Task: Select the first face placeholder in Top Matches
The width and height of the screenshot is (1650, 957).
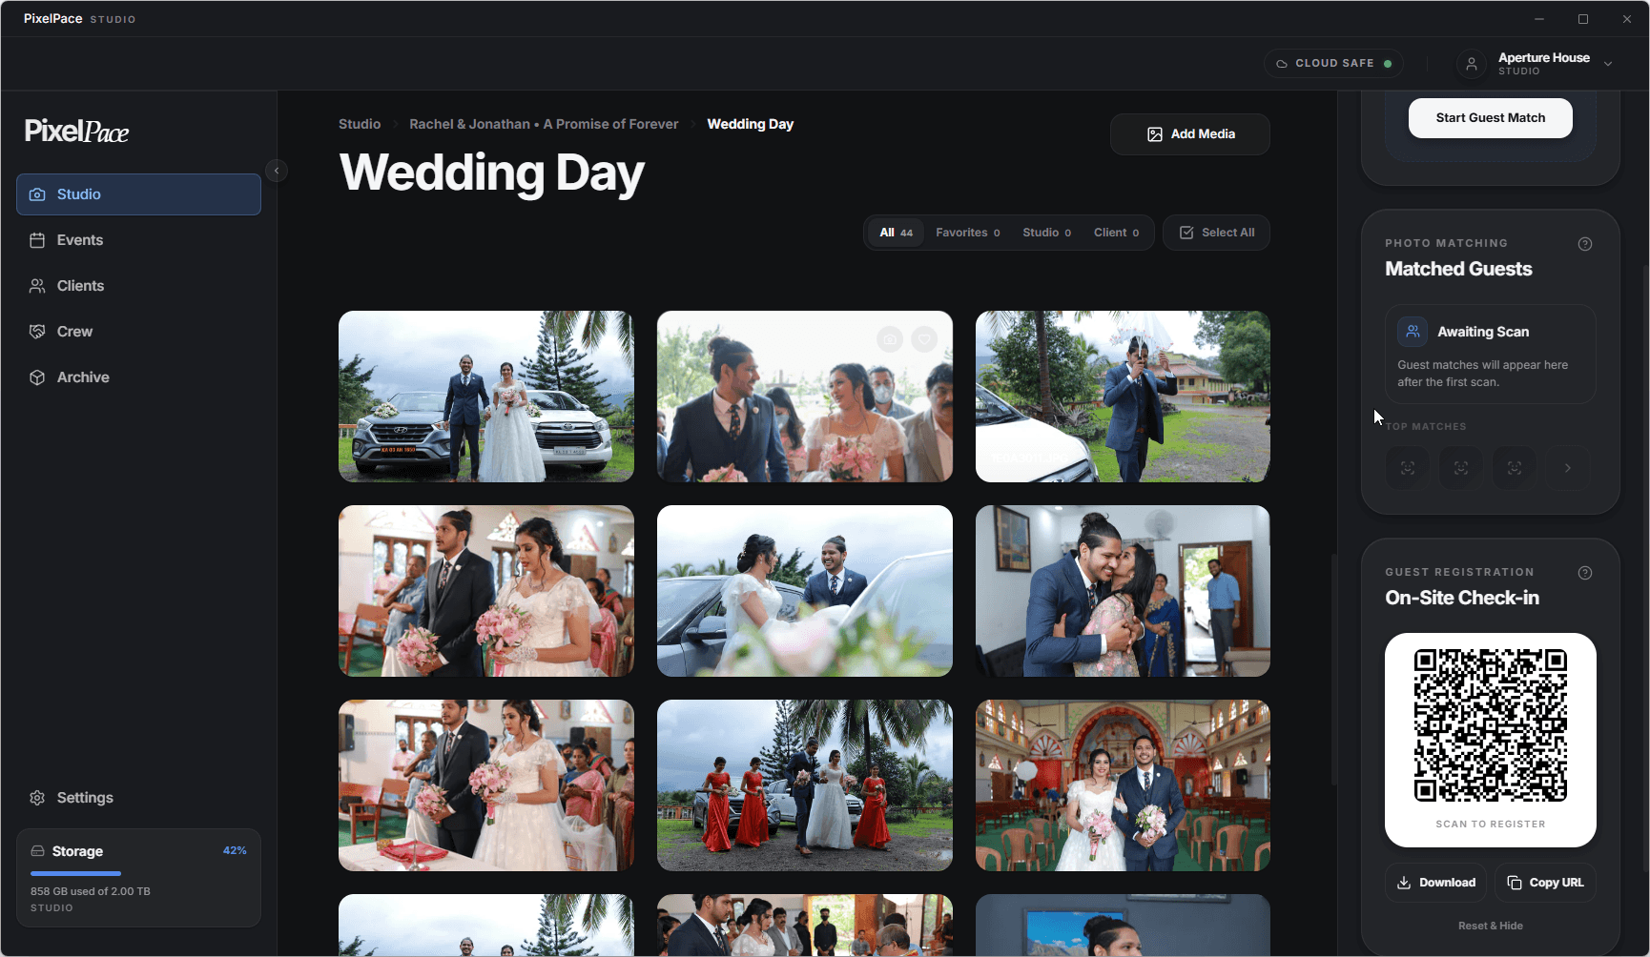Action: pos(1408,468)
